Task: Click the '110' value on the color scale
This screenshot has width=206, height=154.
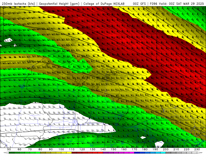Action: (x=72, y=149)
